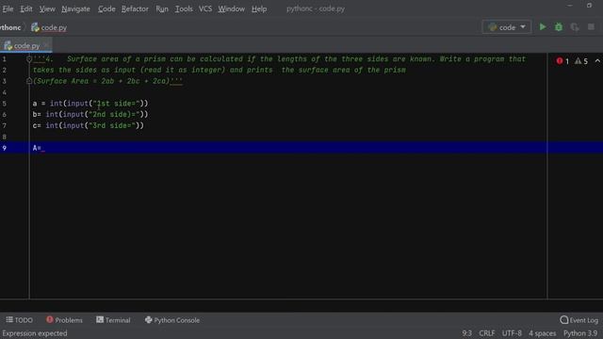Click the project name in the breadcrumb

[x=10, y=27]
